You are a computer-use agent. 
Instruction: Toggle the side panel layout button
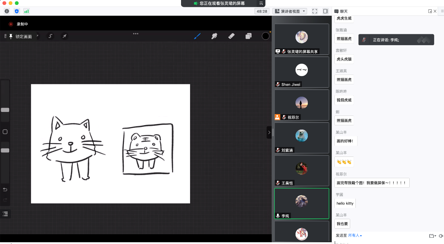tap(325, 11)
